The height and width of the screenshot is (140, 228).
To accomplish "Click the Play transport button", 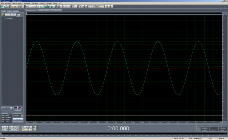I will pyautogui.click(x=7, y=127).
